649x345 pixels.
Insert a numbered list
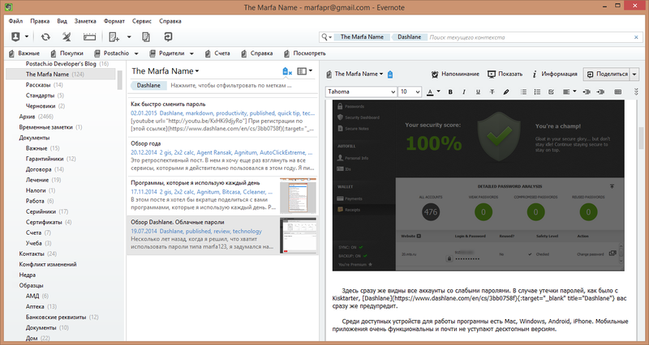point(537,92)
